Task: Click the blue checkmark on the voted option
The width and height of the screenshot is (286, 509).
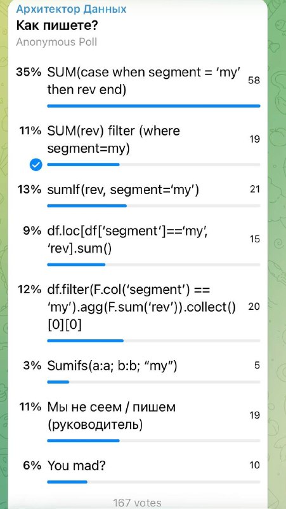Action: [36, 165]
